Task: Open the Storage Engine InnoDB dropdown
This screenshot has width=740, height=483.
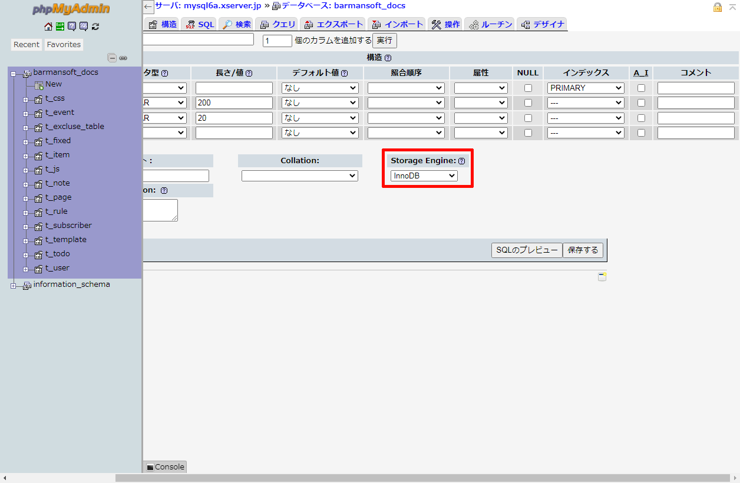Action: click(424, 176)
